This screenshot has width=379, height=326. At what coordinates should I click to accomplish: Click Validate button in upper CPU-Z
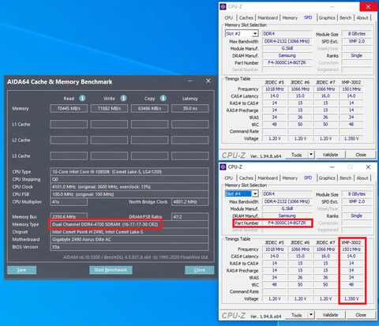coord(330,155)
